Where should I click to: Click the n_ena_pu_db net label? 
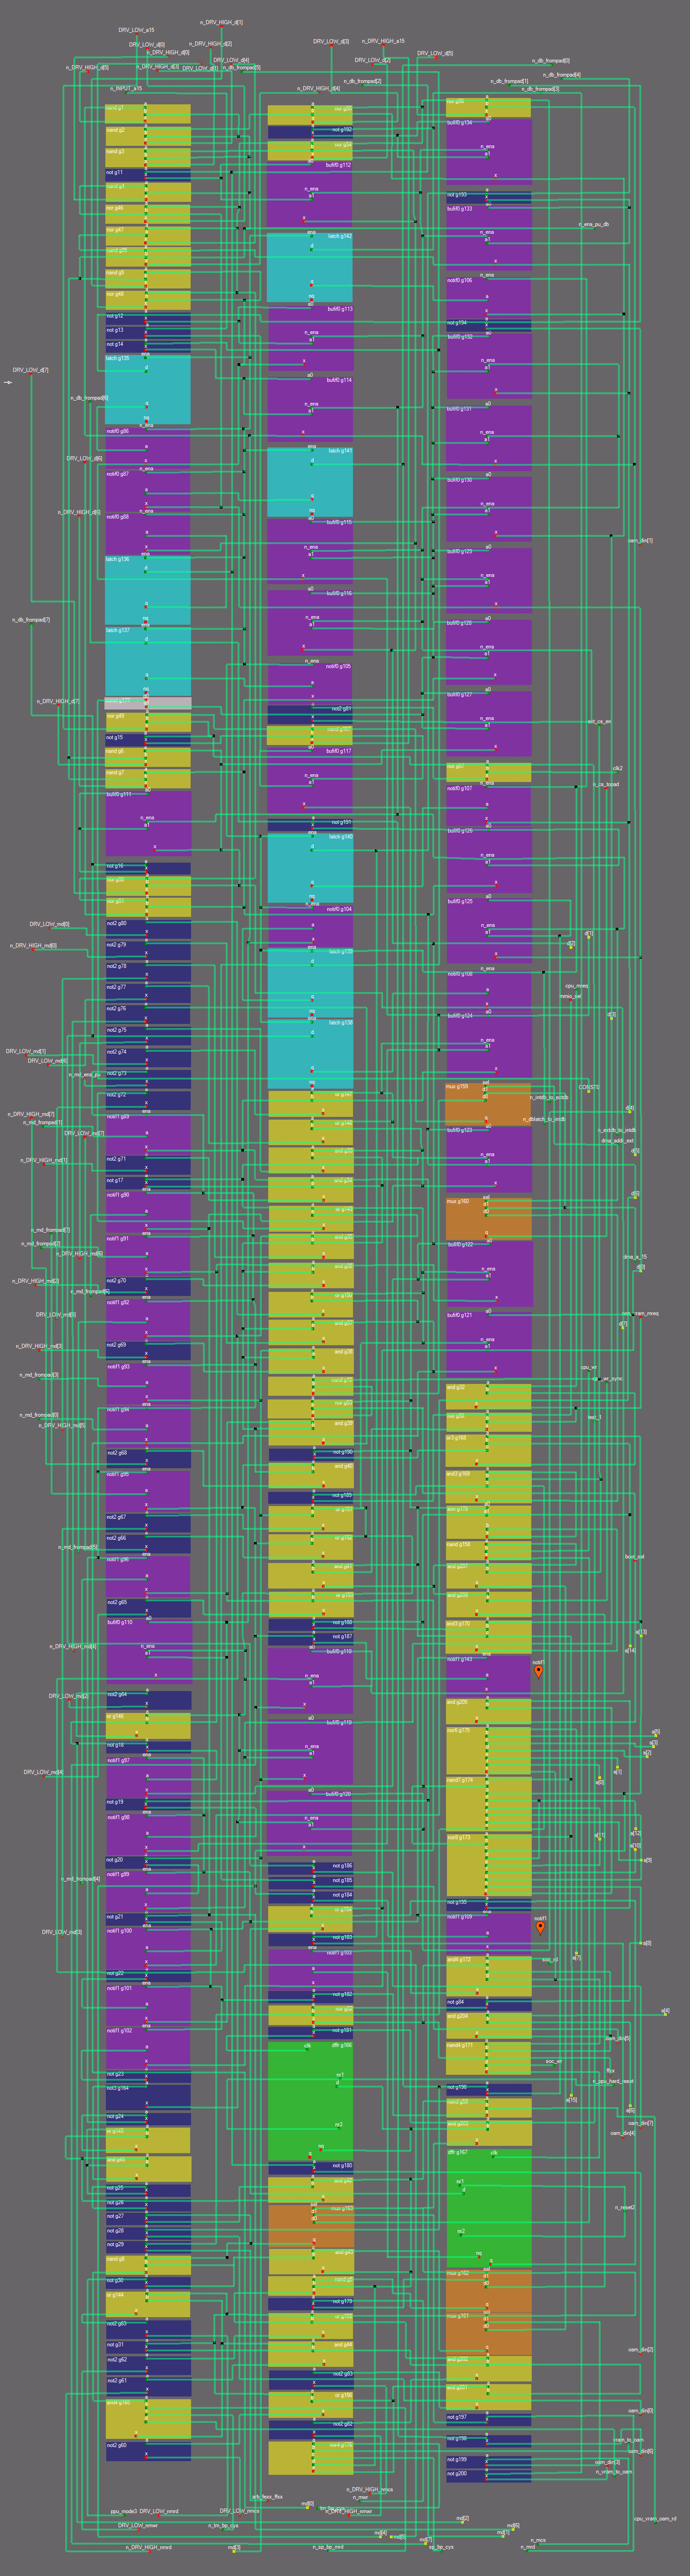tap(594, 225)
